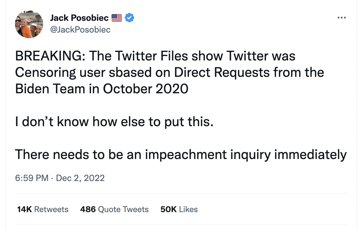
Task: Click "Biden Team" in the tweet text
Action: 50,89
